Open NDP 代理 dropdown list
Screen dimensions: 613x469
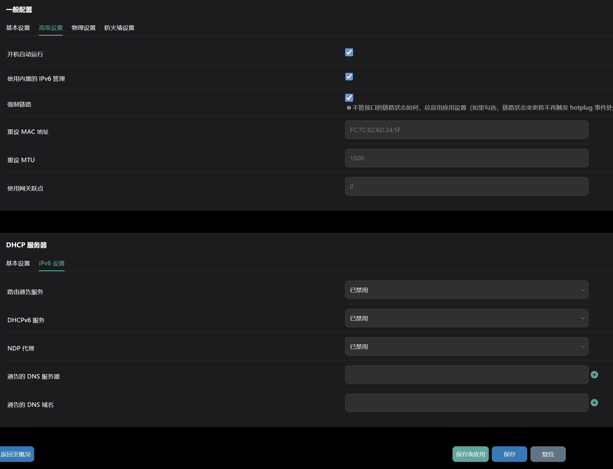click(466, 346)
